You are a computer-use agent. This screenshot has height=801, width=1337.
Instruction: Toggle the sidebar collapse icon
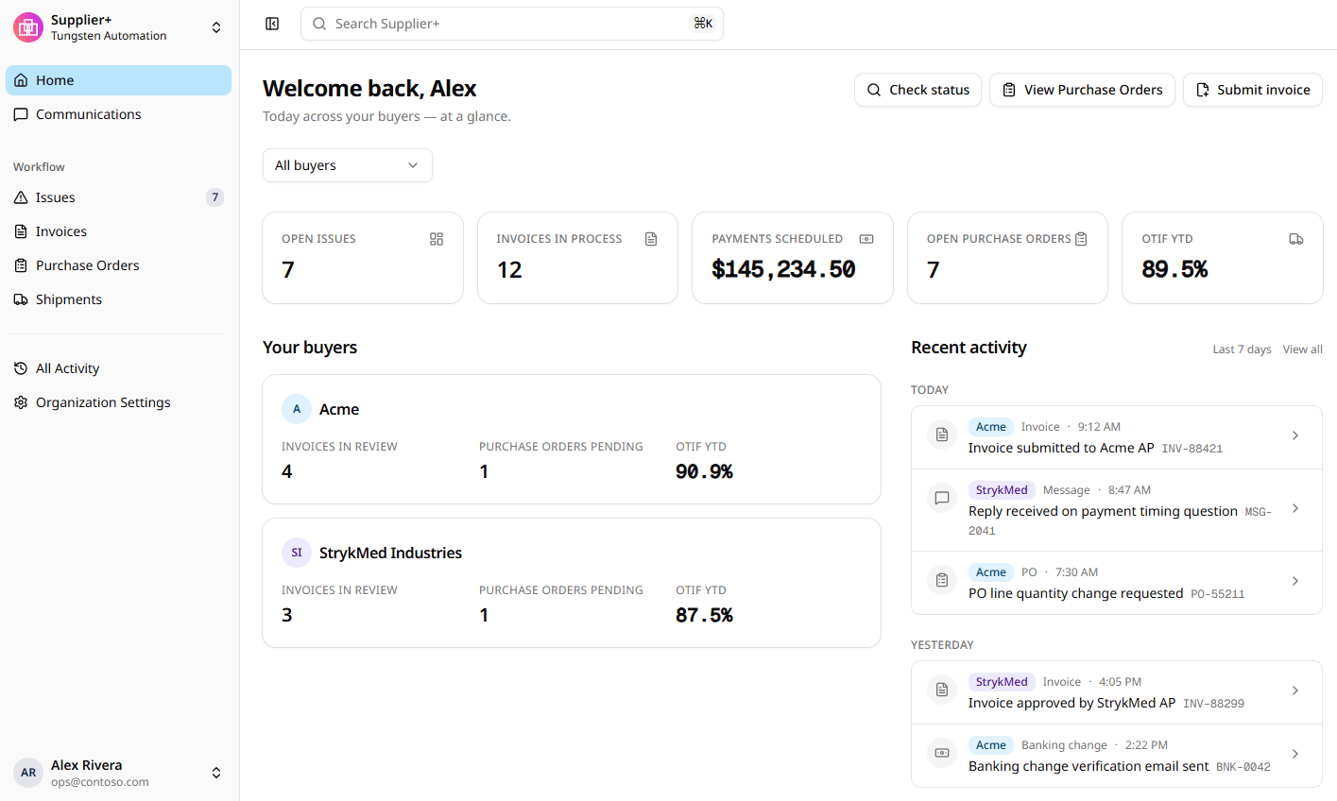(272, 24)
